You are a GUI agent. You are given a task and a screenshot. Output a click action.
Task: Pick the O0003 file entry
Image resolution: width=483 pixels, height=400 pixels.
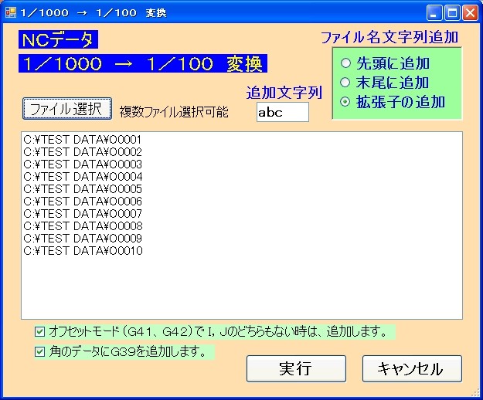pos(83,164)
